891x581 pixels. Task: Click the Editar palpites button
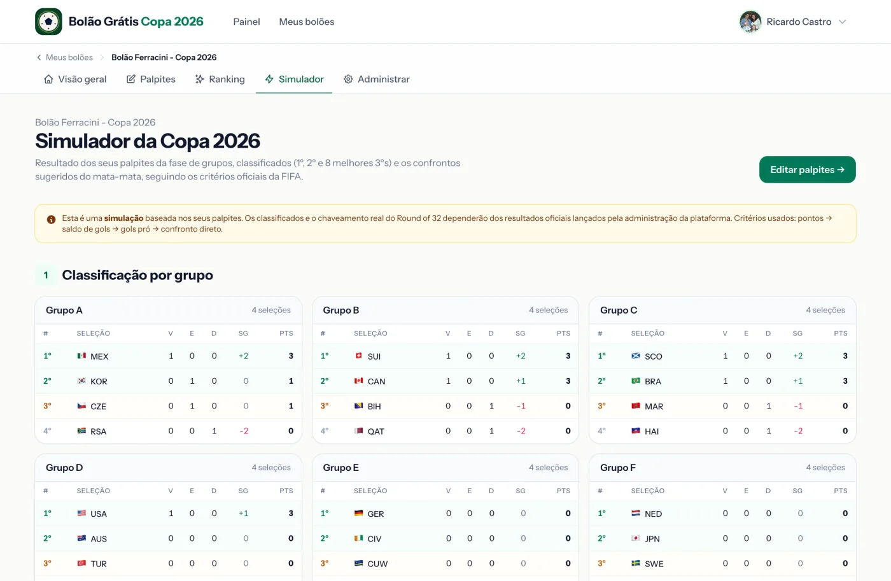(x=807, y=169)
